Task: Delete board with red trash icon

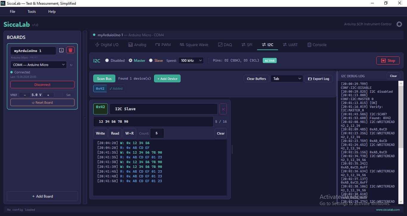Action: tap(70, 50)
